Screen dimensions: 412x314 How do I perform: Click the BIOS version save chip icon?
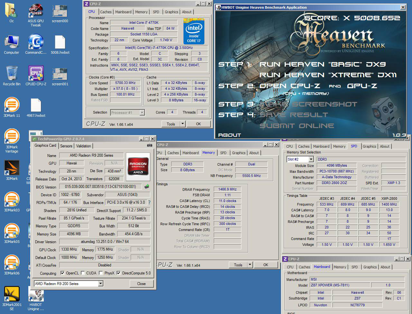click(x=147, y=187)
